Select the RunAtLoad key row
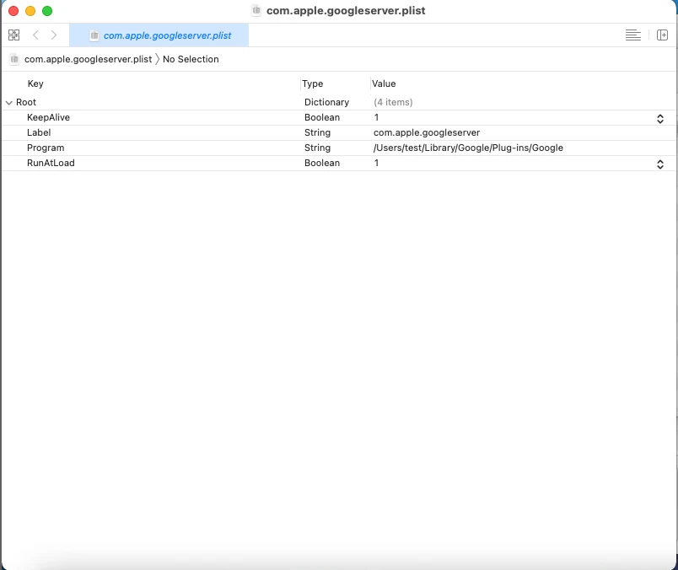The width and height of the screenshot is (678, 570). pos(51,164)
